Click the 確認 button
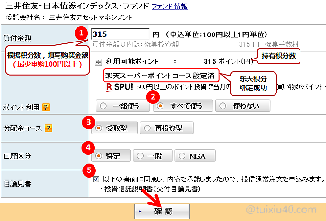The height and width of the screenshot is (221, 326). coord(162,212)
